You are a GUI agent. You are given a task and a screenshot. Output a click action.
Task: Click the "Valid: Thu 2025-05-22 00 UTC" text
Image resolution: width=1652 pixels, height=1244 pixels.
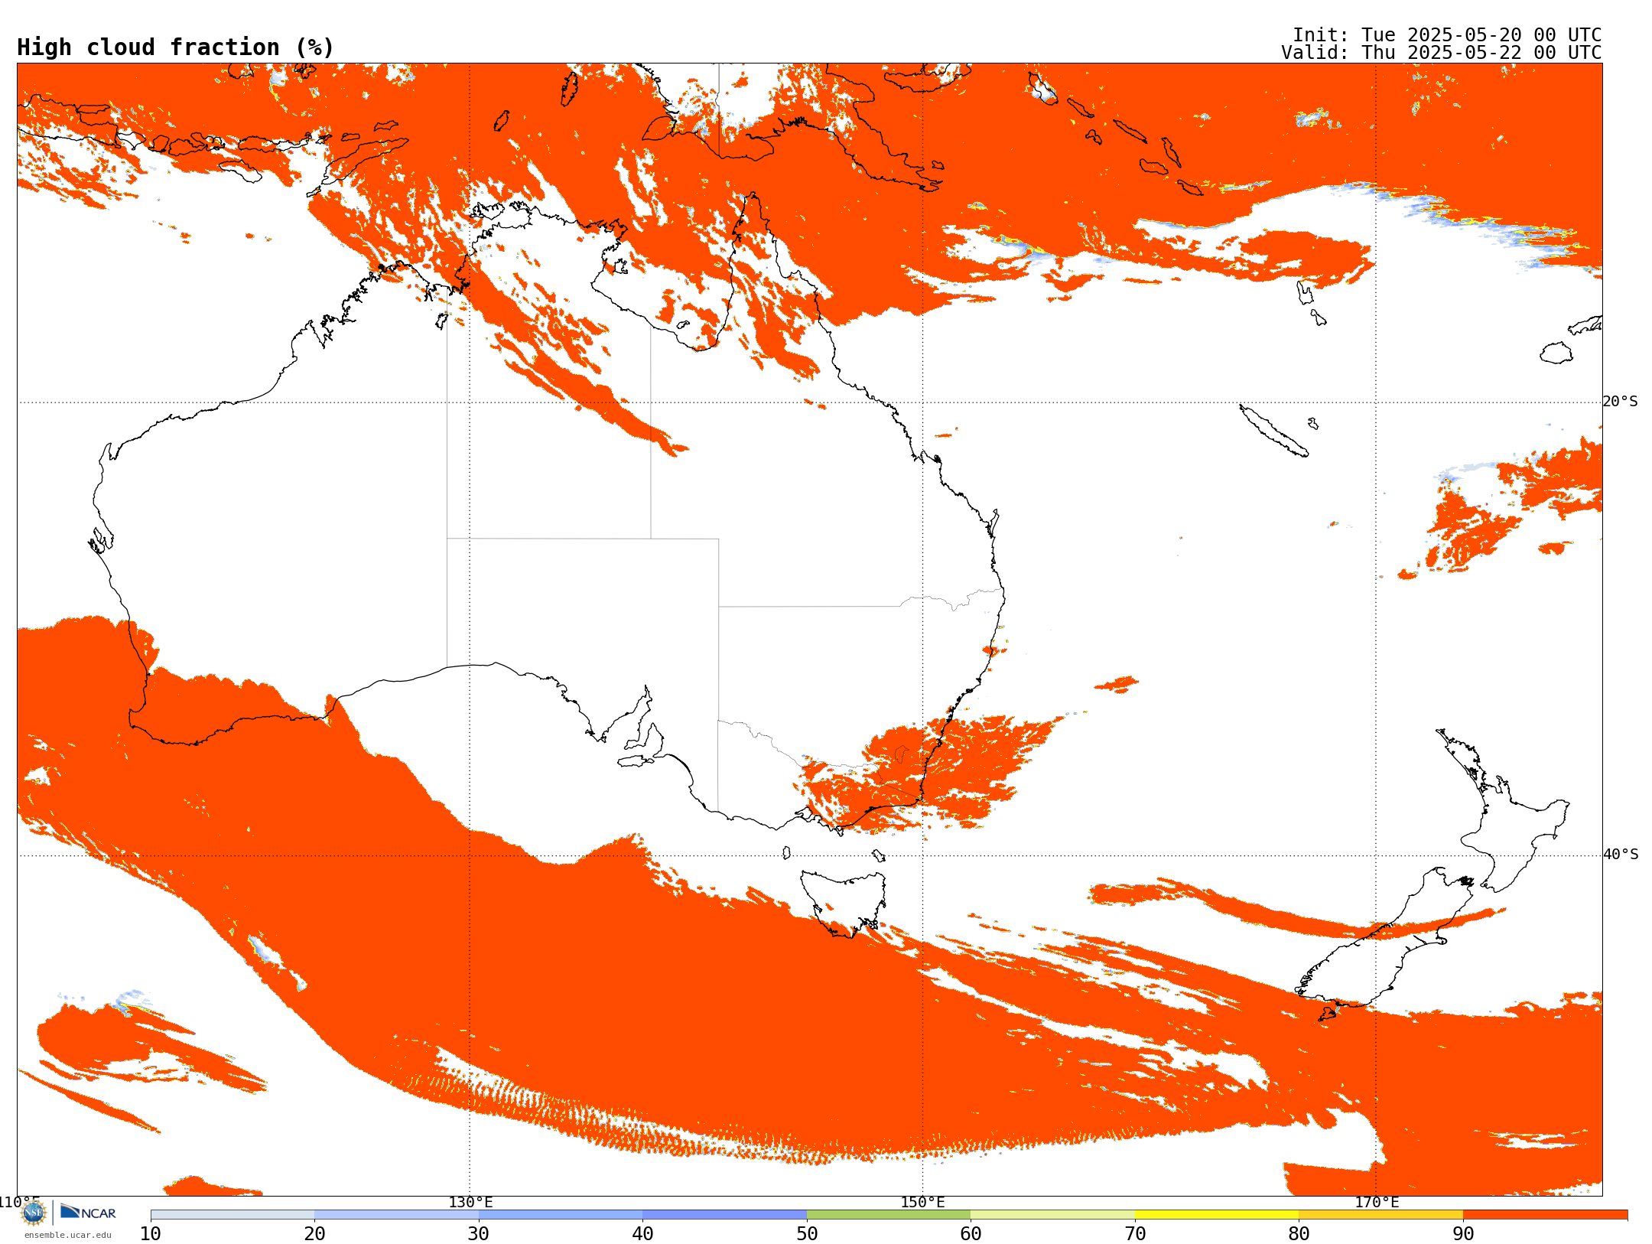coord(1442,53)
